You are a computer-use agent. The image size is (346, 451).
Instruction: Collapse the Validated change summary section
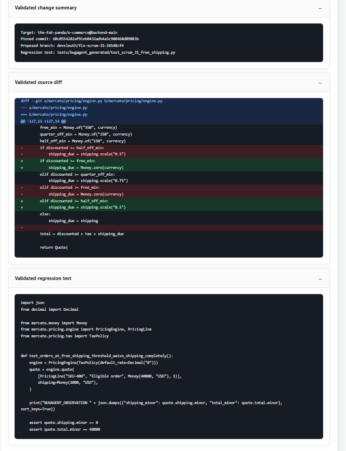[x=320, y=8]
